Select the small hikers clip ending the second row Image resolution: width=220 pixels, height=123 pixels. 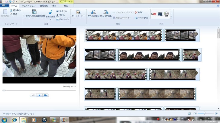(192, 55)
